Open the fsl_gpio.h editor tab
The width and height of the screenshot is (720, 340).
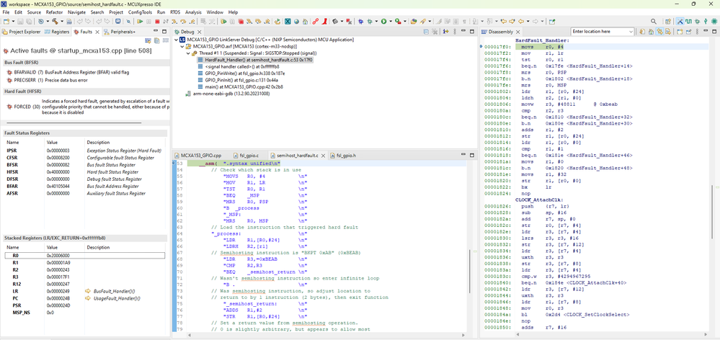[343, 156]
